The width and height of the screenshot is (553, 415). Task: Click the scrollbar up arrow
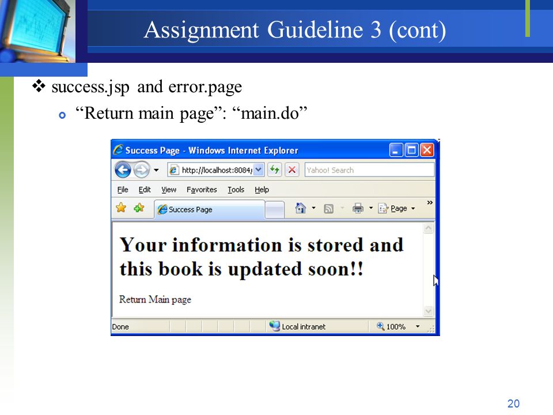[429, 228]
